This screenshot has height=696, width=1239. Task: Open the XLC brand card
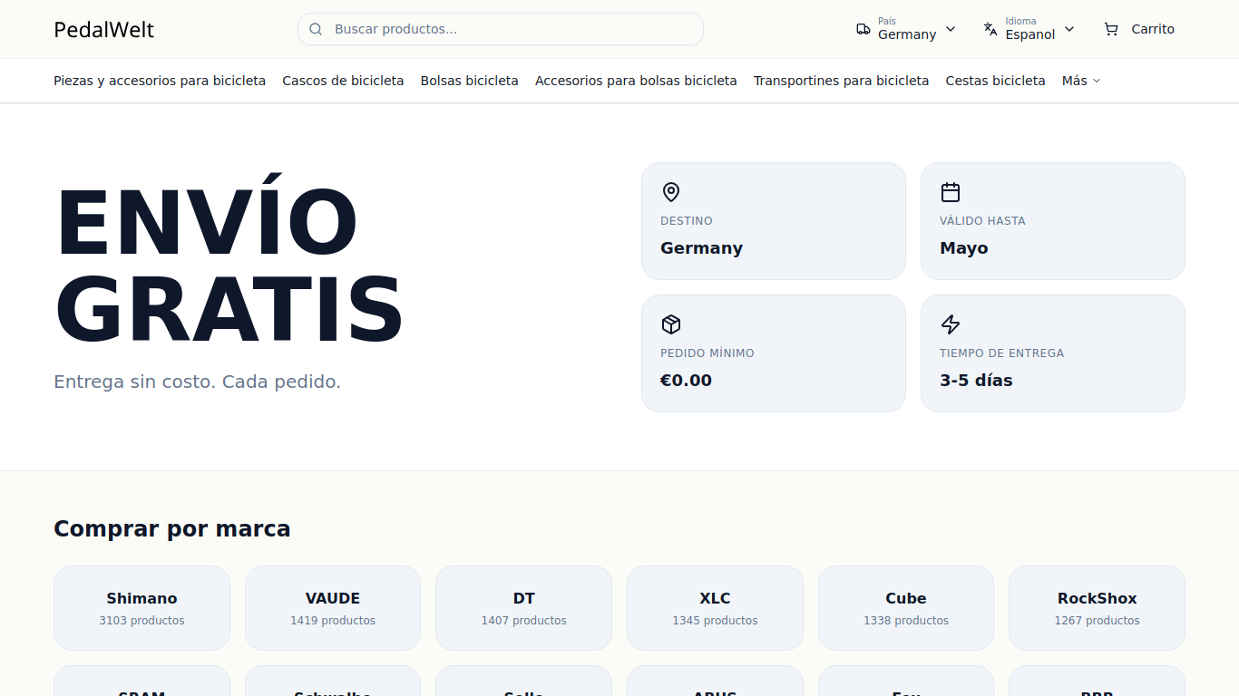click(x=715, y=608)
